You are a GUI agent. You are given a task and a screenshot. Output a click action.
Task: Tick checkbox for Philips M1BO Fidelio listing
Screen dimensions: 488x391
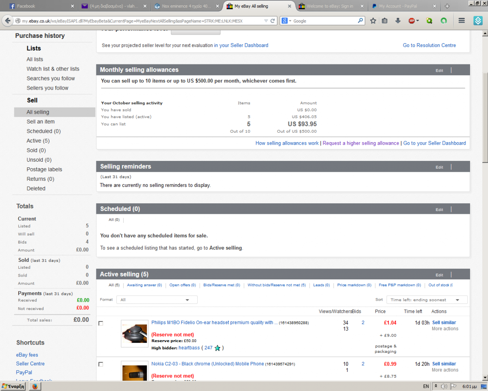tap(101, 323)
